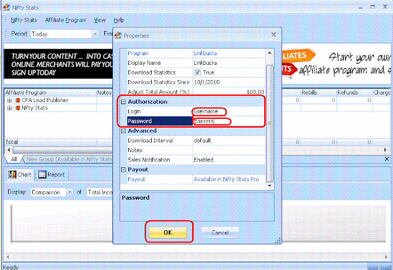Image resolution: width=393 pixels, height=270 pixels.
Task: Open the Total Income dropdown
Action: click(x=100, y=193)
